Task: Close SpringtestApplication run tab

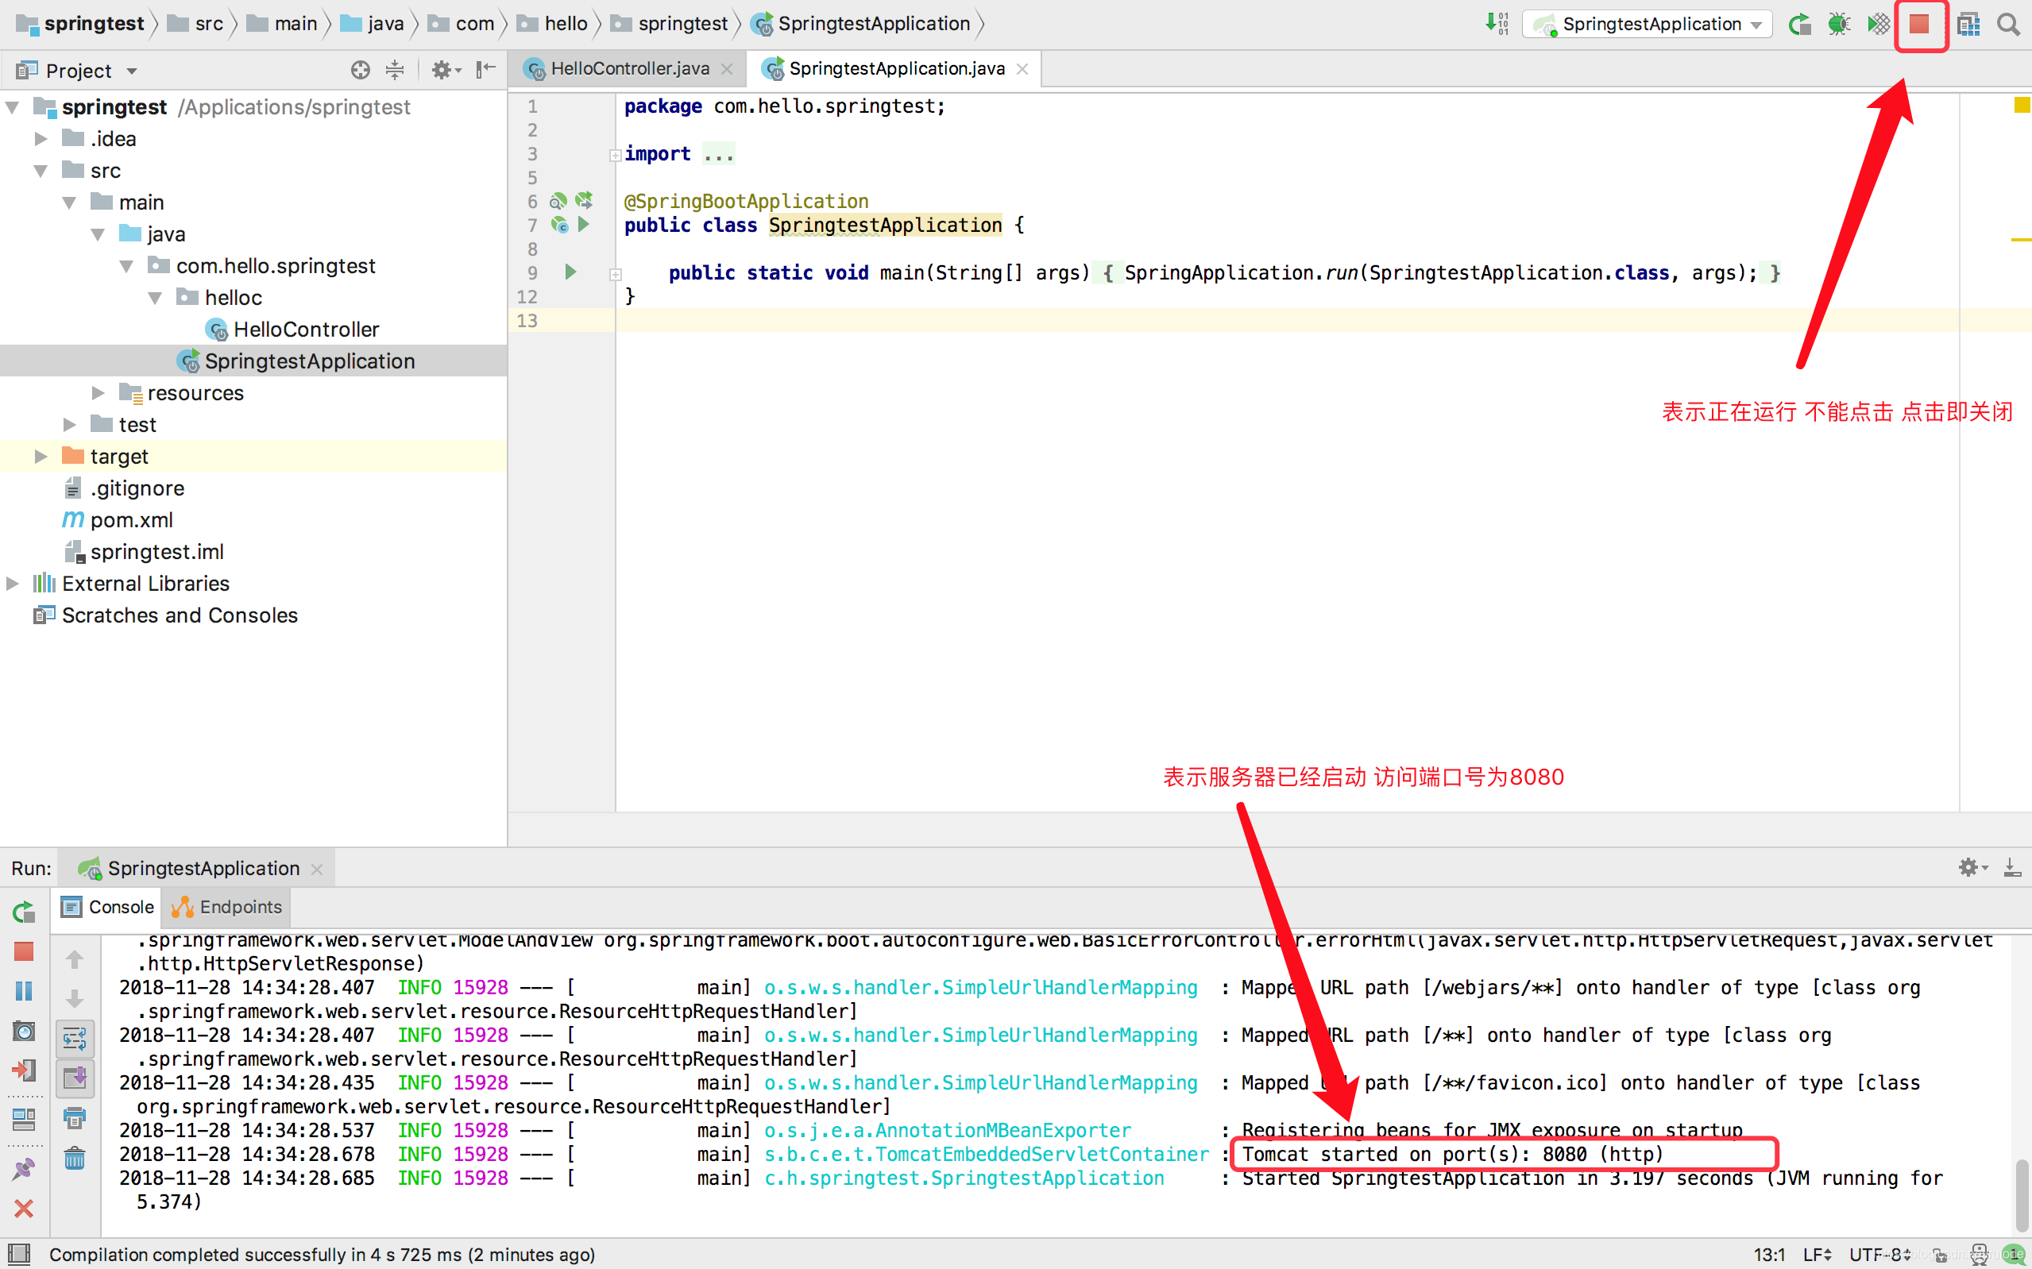Action: tap(317, 870)
